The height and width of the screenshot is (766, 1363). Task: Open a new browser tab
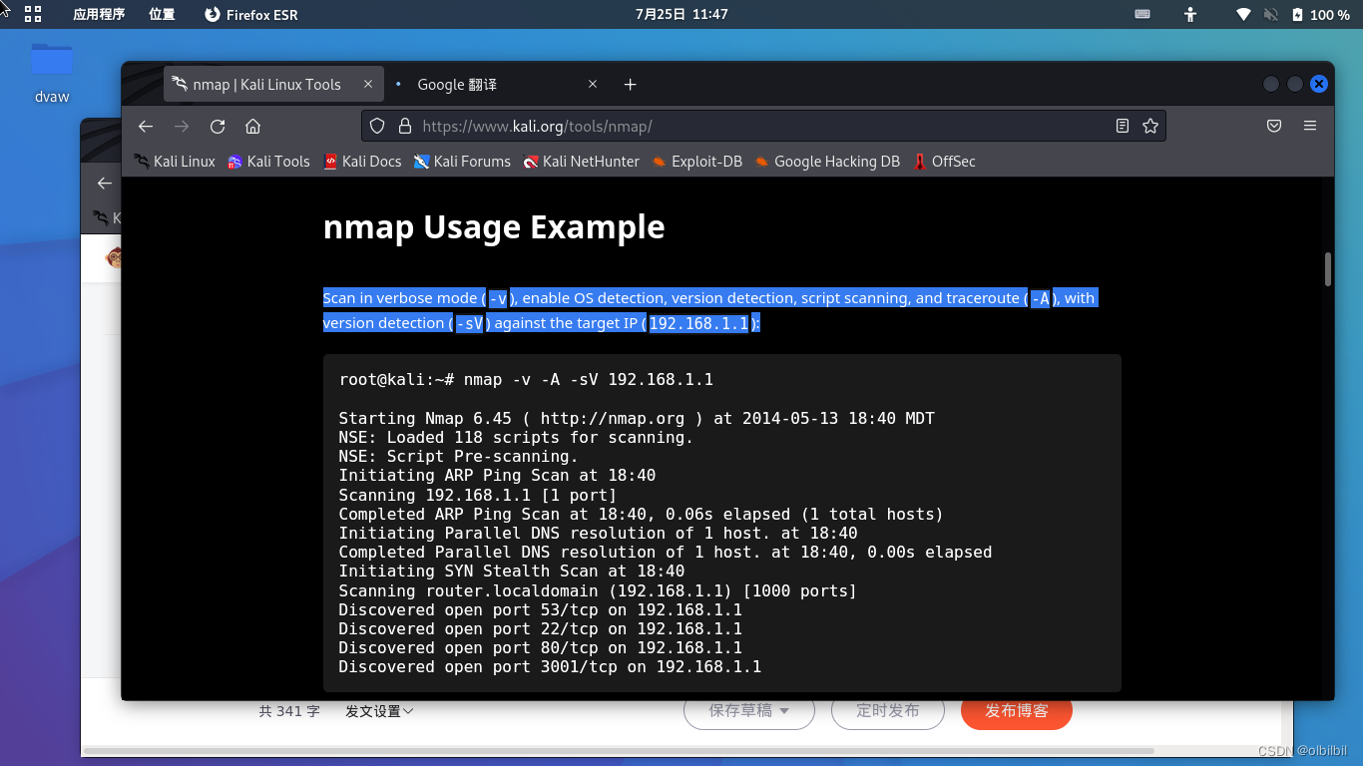630,85
